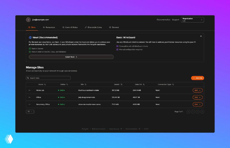Click the Online status in Secondary Office row
Screen dimensions: 230x148
click(x=62, y=104)
